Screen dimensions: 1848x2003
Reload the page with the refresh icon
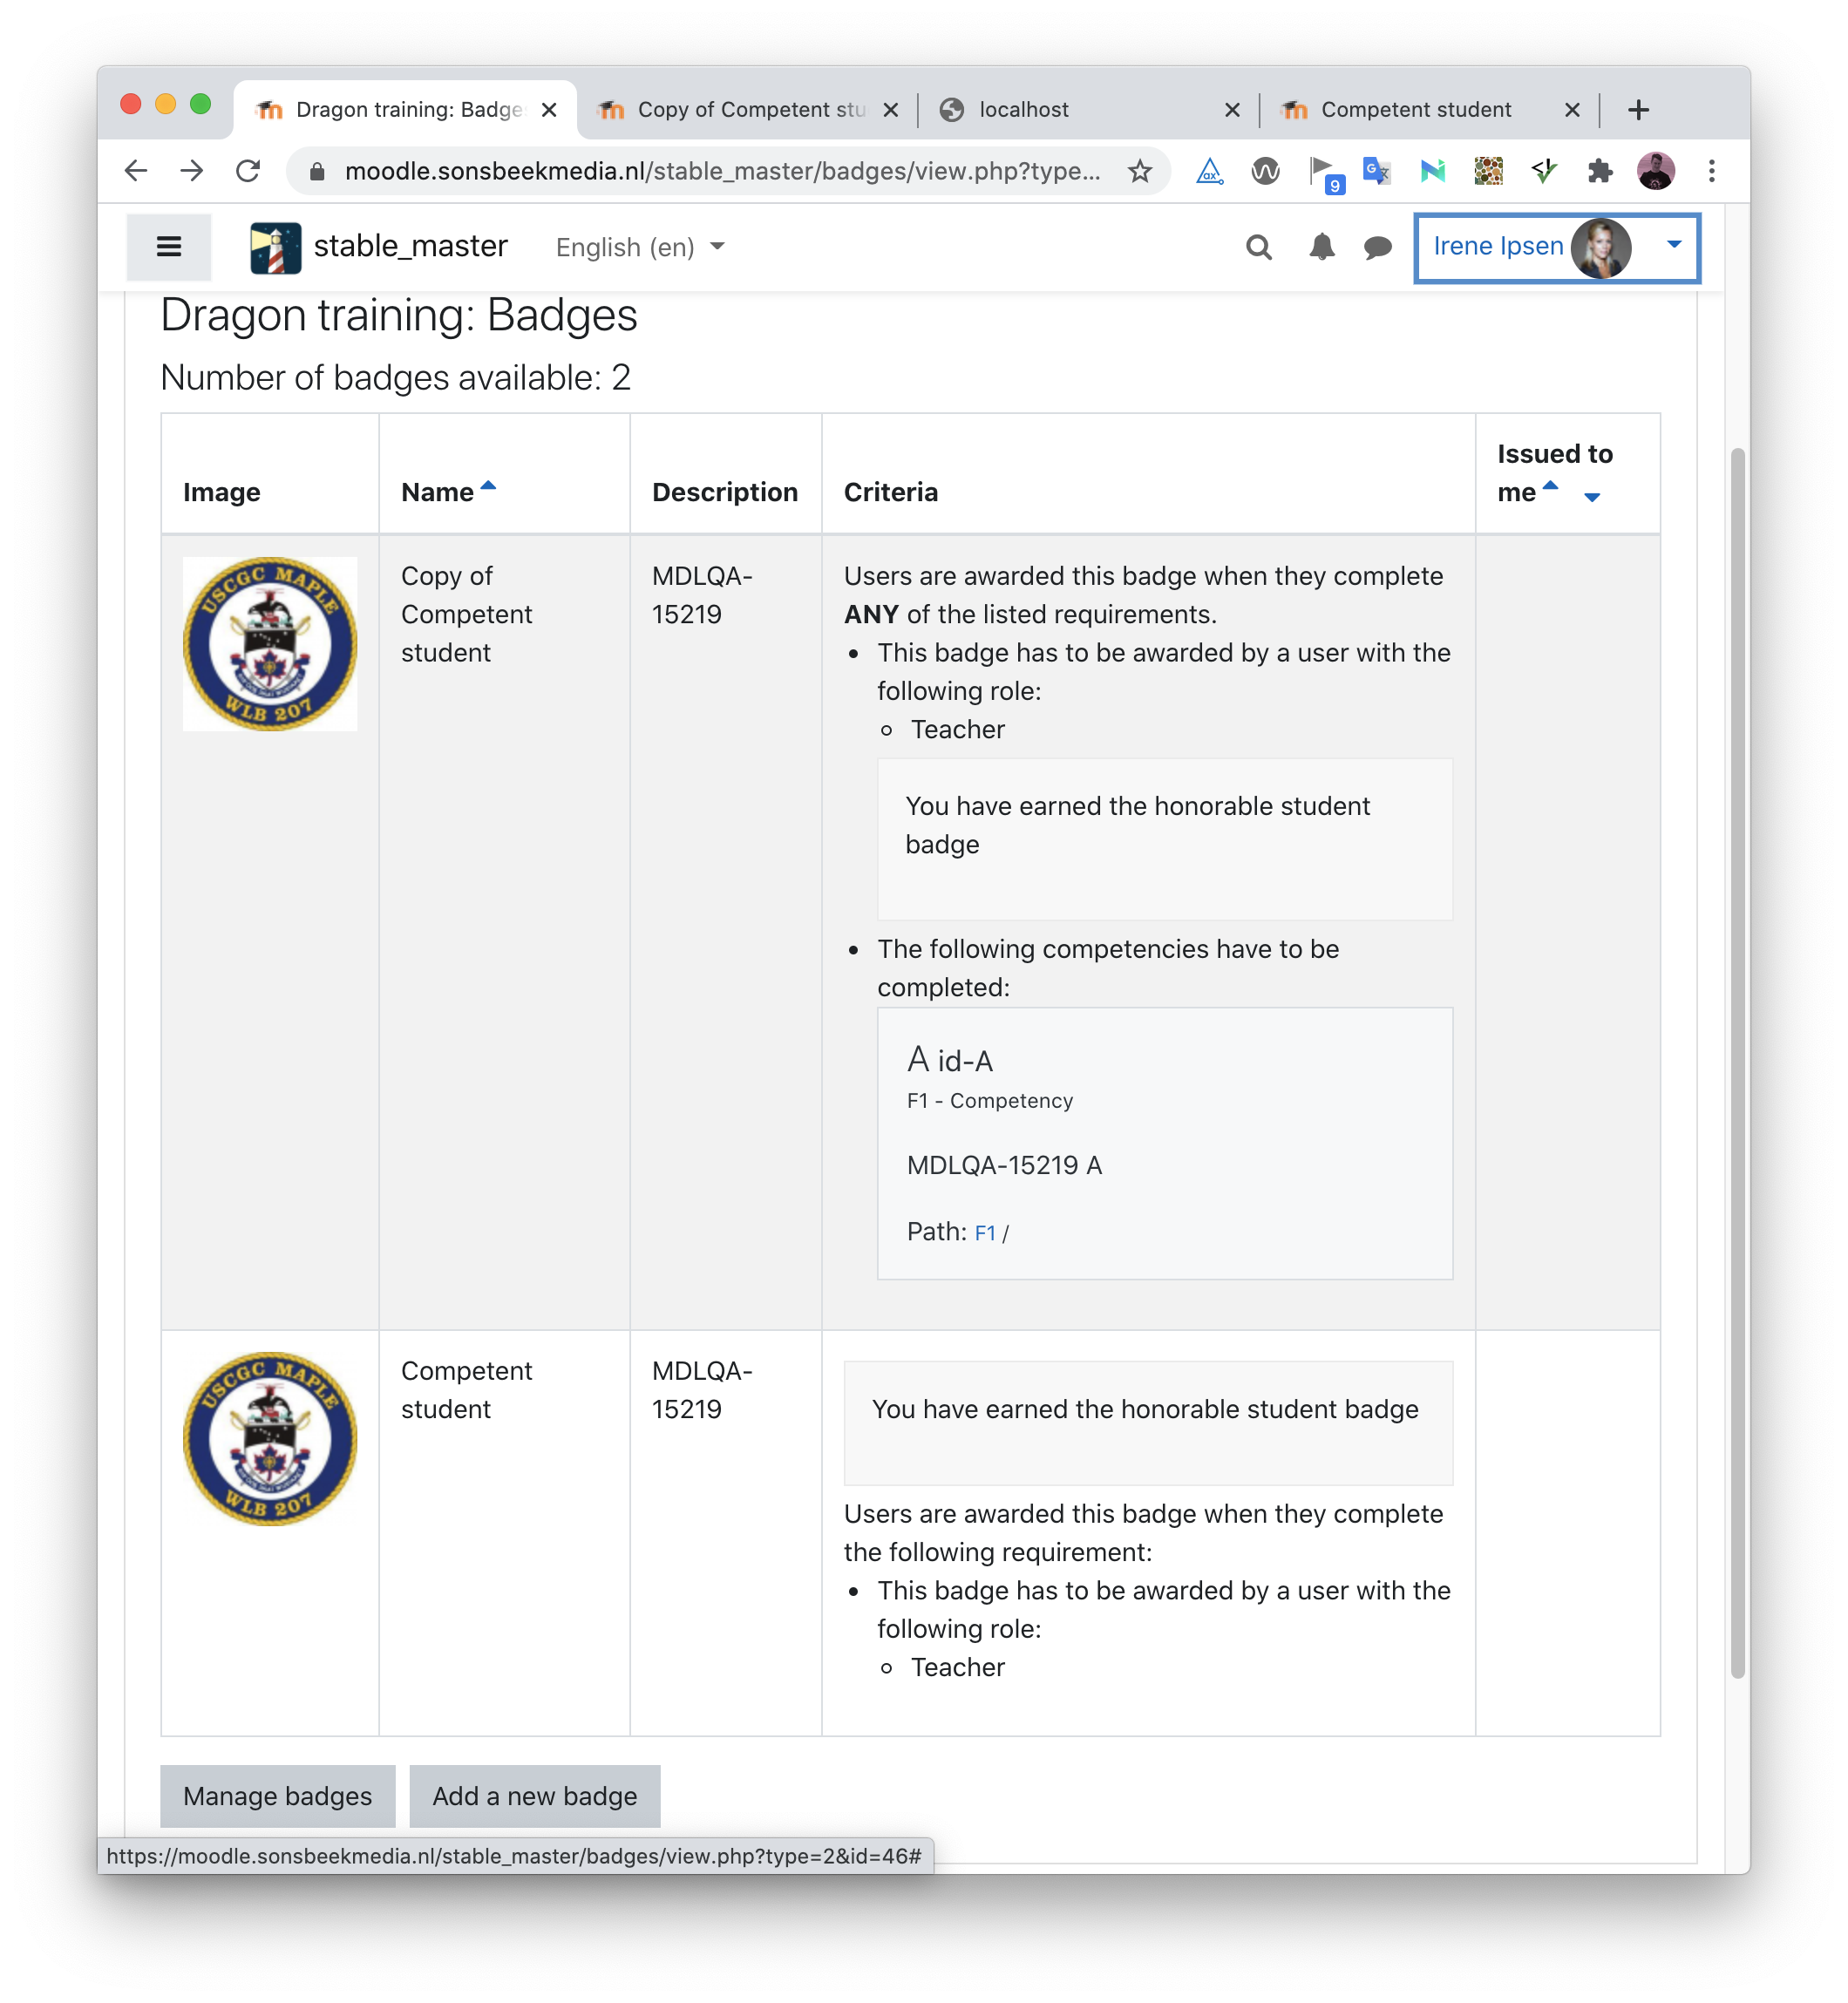click(248, 171)
